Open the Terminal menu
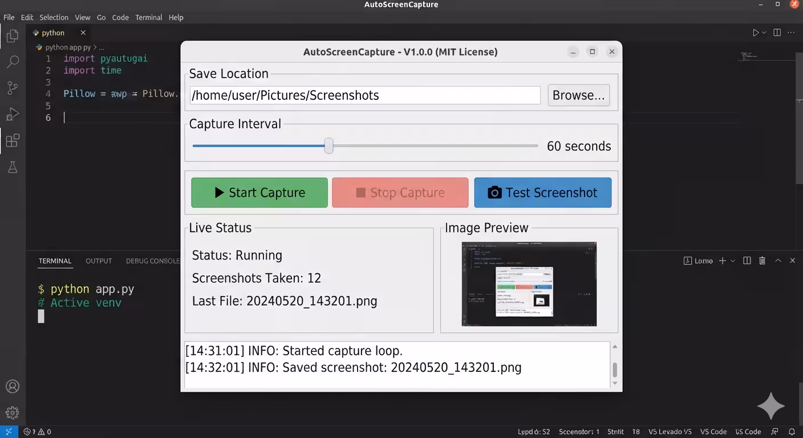The width and height of the screenshot is (803, 438). pyautogui.click(x=149, y=17)
